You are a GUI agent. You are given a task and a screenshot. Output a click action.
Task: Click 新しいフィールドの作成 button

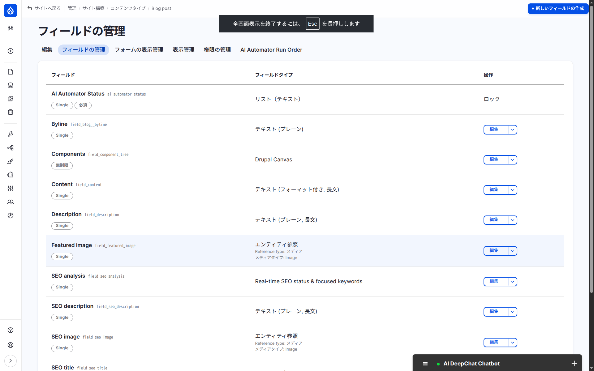[558, 8]
